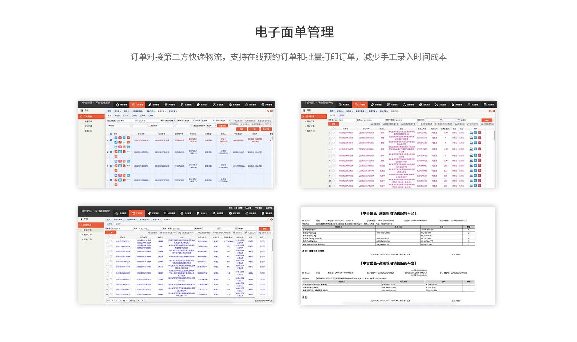Screen dimensions: 577x342
Task: Open 请选择 dropdown before search in top-right screenshot
Action: pyautogui.click(x=471, y=120)
